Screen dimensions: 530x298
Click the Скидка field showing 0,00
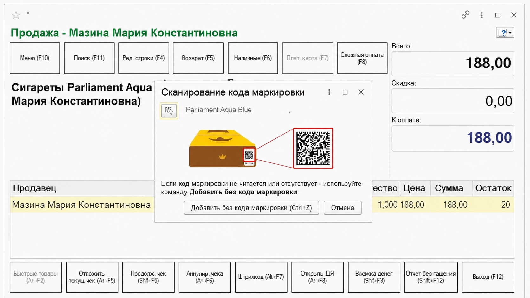[x=453, y=101]
